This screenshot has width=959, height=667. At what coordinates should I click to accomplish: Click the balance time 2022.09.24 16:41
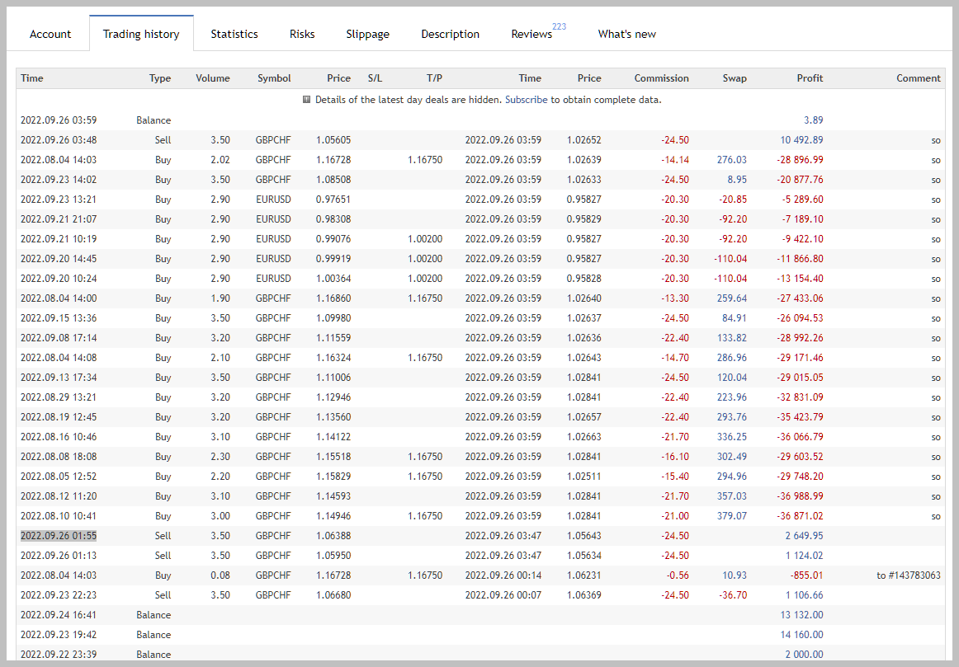pyautogui.click(x=59, y=615)
